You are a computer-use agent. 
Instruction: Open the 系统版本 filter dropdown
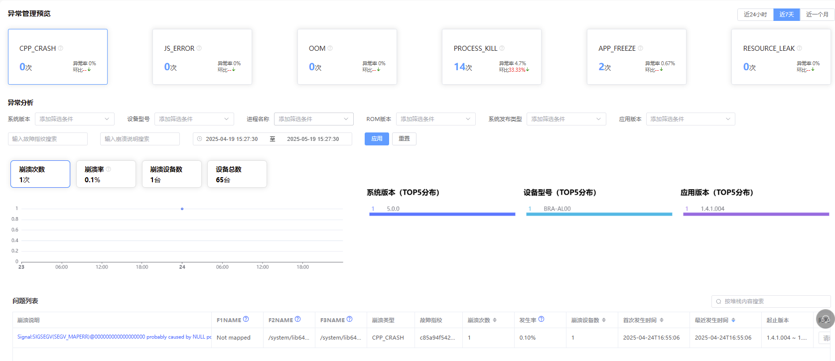coord(74,119)
